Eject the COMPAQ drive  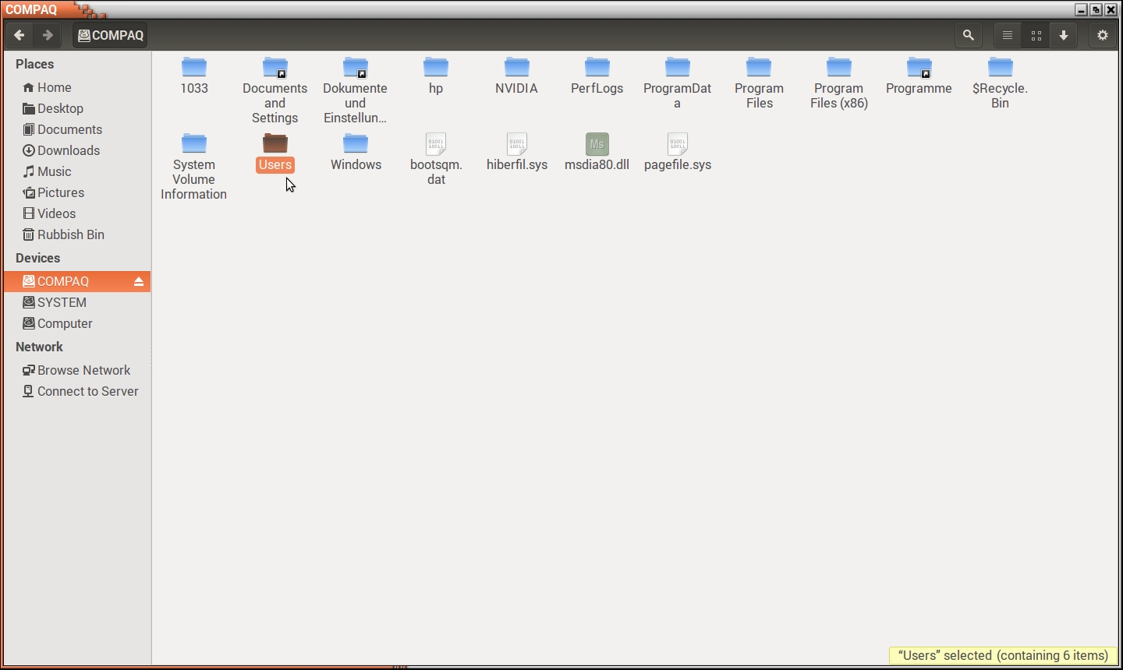139,281
